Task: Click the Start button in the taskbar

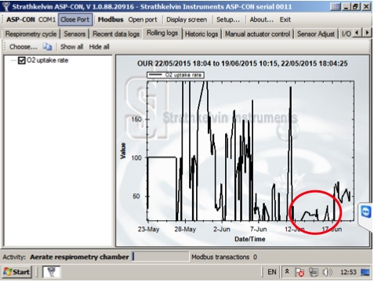Action: (17, 272)
